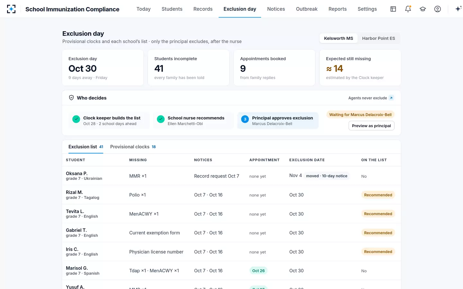Image resolution: width=463 pixels, height=289 pixels.
Task: Click the Record request Oct 7 notice
Action: 217,176
